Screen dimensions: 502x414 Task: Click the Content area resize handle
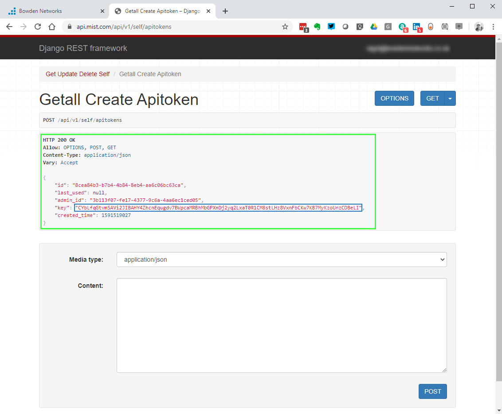444,370
